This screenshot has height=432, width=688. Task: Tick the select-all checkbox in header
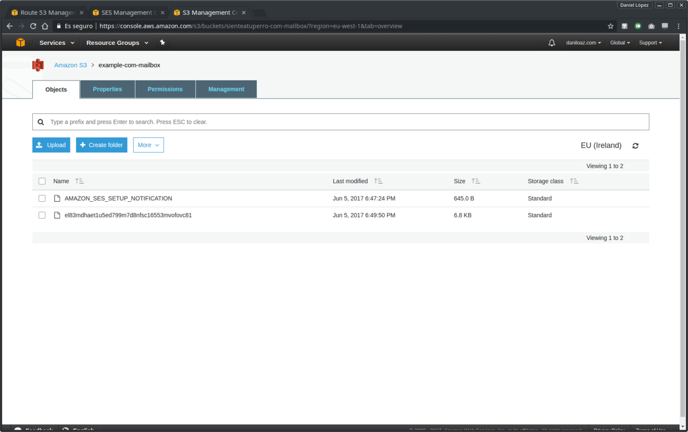[x=42, y=181]
